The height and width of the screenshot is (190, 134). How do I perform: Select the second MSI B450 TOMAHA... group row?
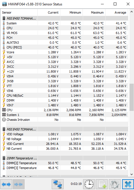(x=64, y=129)
